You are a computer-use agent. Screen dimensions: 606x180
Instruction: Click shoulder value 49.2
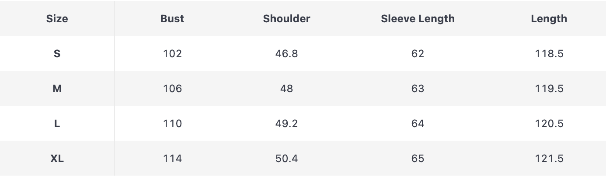(x=286, y=124)
